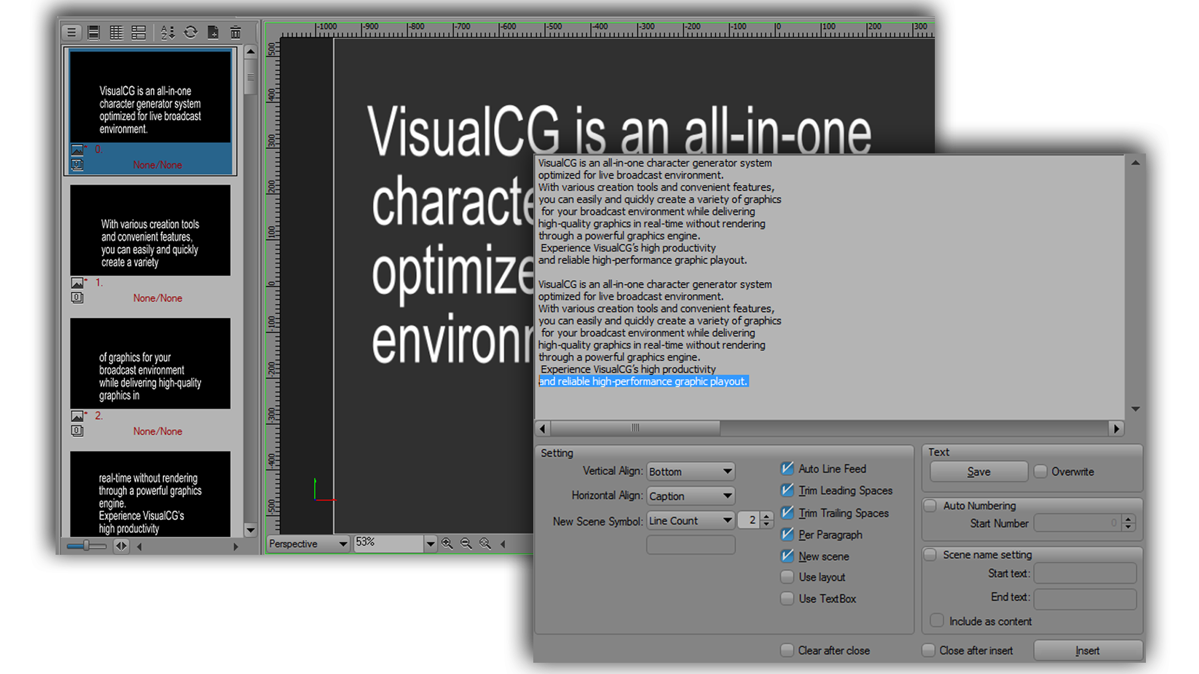
Task: Enable Auto Numbering
Action: click(x=930, y=506)
